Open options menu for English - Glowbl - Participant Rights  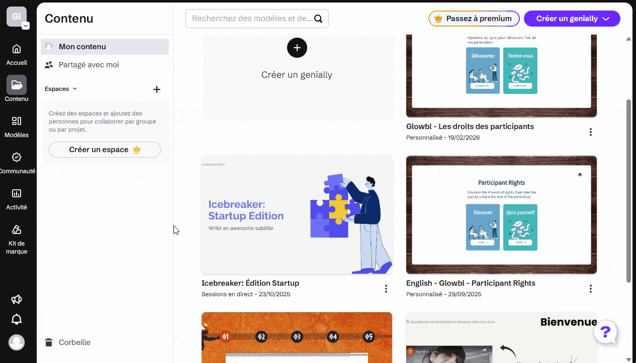click(591, 289)
